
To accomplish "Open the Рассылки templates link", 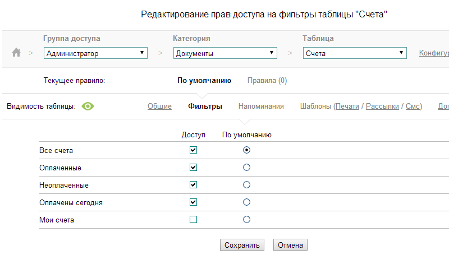I will click(x=382, y=106).
